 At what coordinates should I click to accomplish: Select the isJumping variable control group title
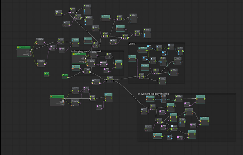(x=86, y=51)
